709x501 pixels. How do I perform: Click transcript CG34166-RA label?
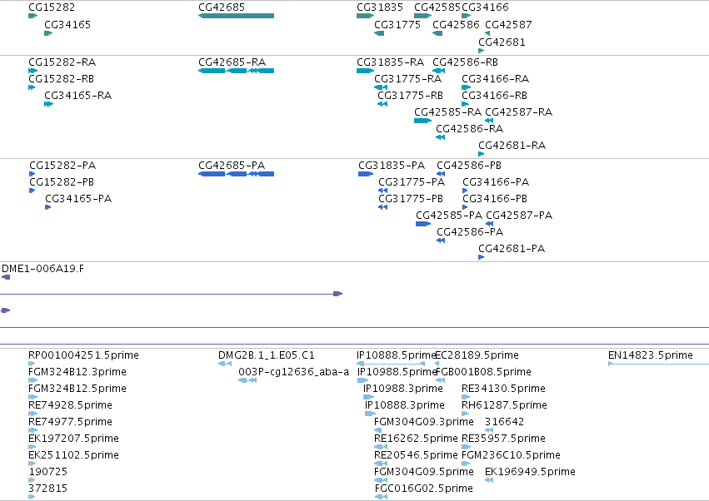click(495, 79)
